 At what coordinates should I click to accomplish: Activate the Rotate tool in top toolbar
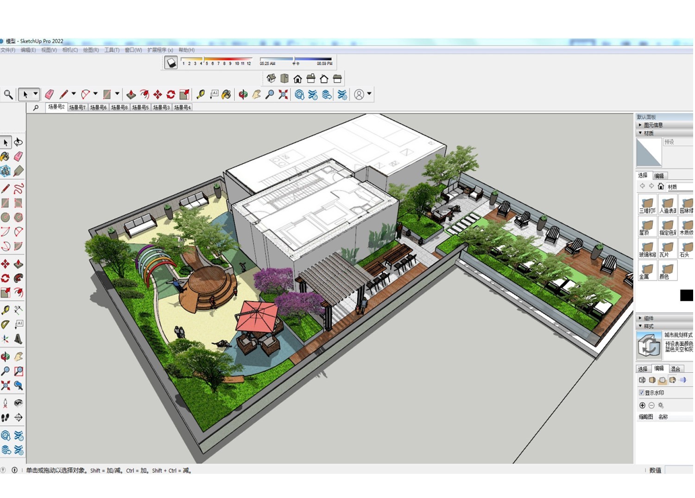click(x=171, y=95)
